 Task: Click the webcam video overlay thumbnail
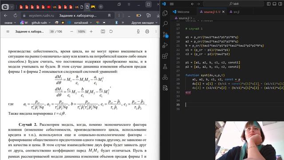tap(249, 140)
